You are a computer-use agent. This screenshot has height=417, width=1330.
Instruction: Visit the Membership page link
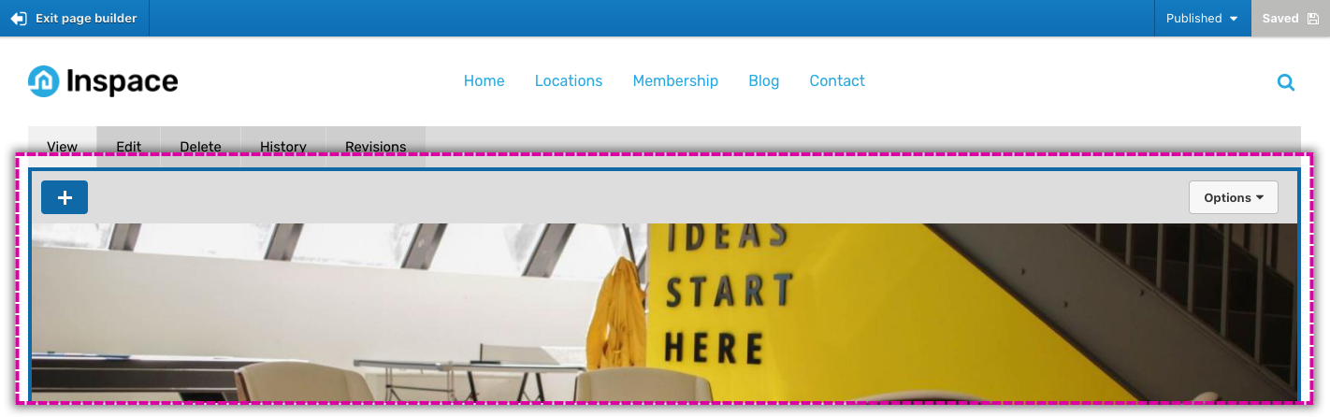click(675, 81)
